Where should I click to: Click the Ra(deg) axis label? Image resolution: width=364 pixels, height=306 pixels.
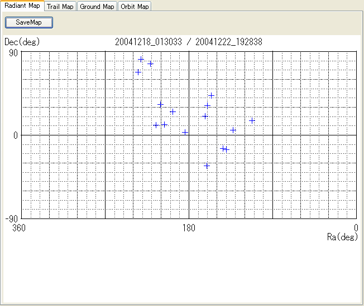point(342,237)
